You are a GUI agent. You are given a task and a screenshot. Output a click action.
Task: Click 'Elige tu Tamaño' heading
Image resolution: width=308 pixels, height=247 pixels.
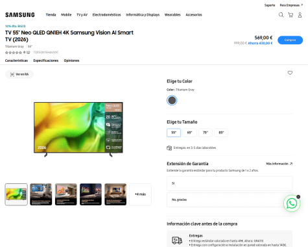[x=182, y=122]
